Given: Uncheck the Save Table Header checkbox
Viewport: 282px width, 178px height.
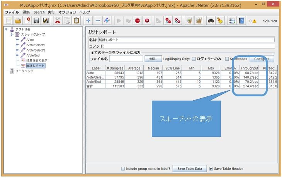Looking at the screenshot, I should click(211, 169).
